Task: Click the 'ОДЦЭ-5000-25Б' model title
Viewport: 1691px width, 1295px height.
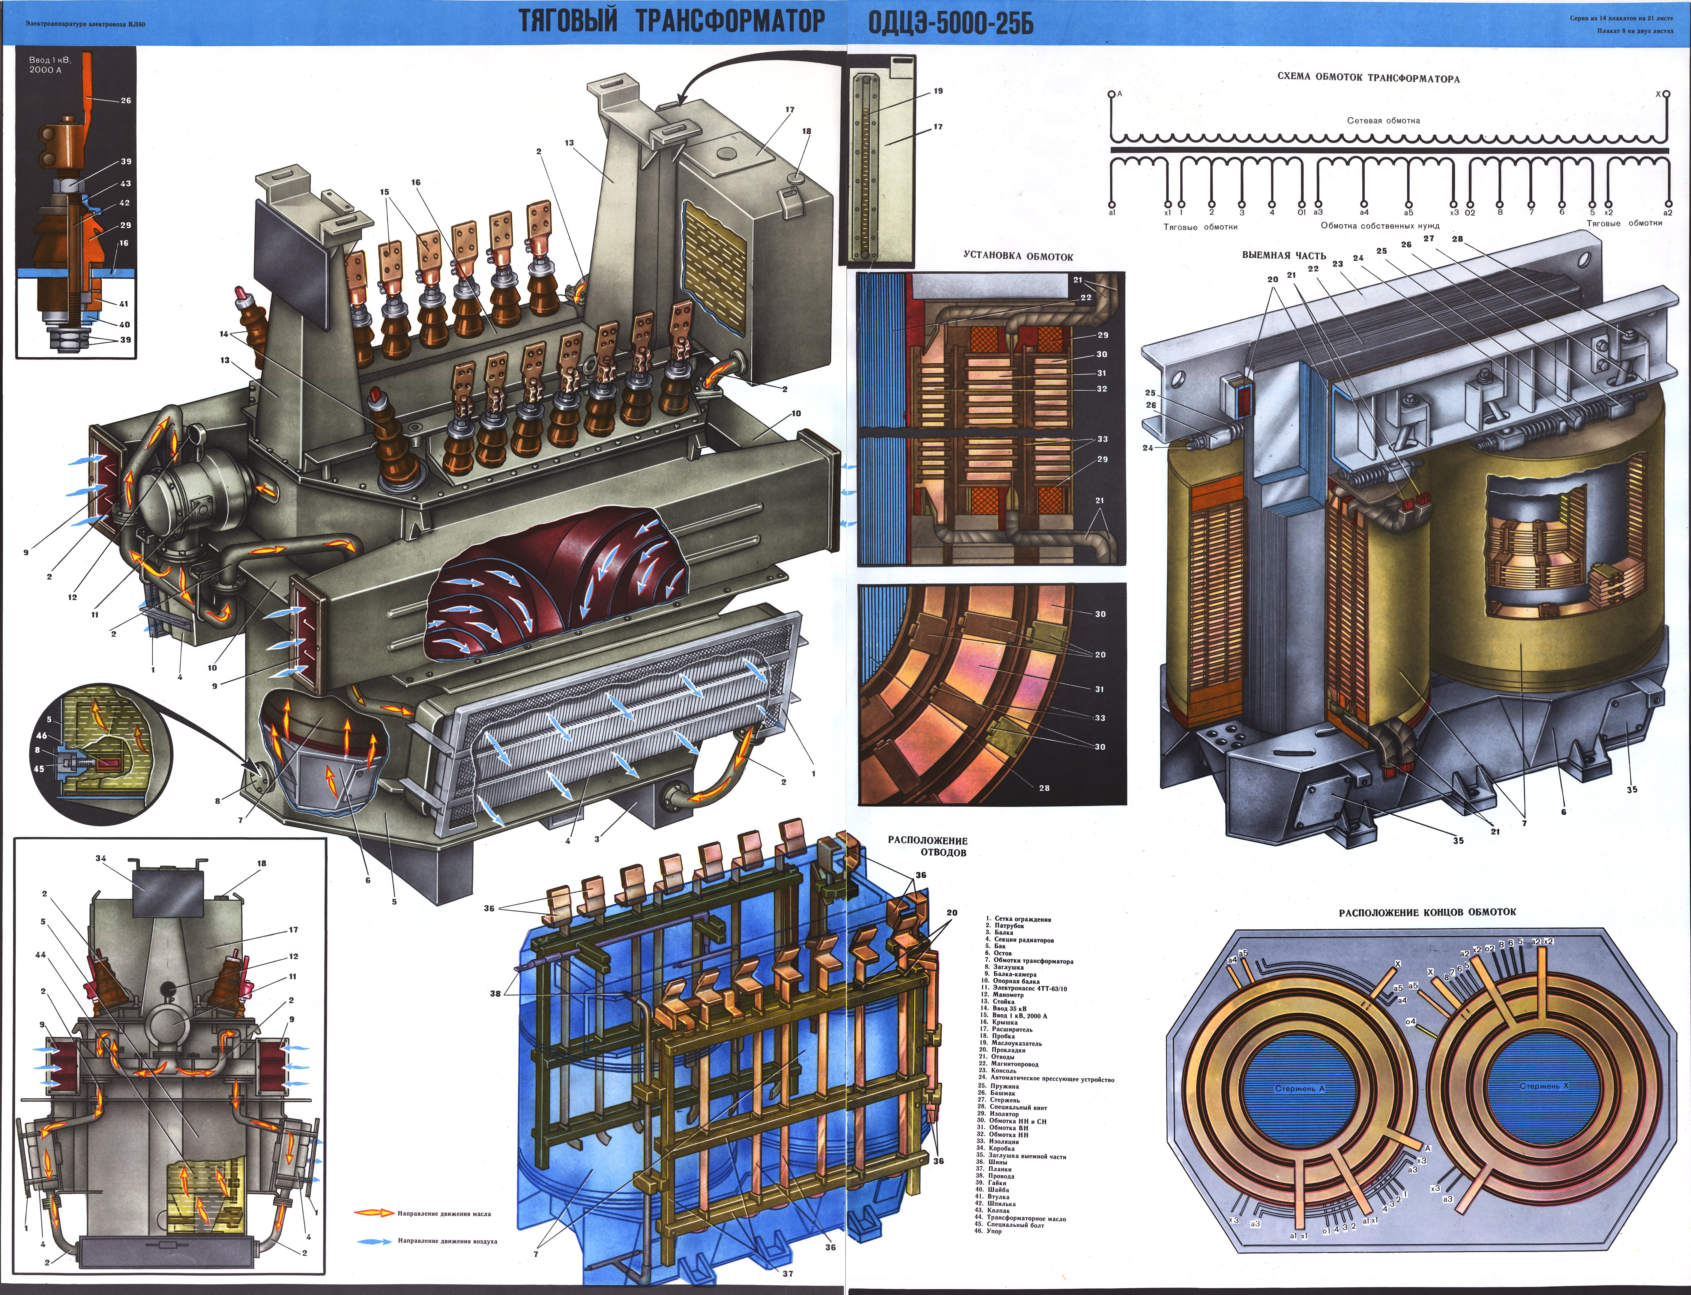Action: tap(951, 23)
